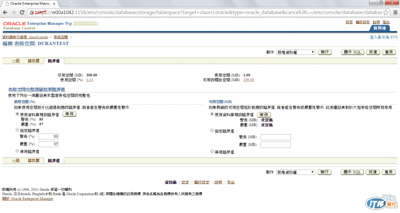Click the 設定 link in the top header
Viewport: 400px width, 213px height.
[x=349, y=22]
